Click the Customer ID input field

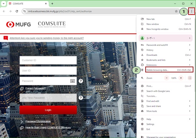[x=48, y=60]
